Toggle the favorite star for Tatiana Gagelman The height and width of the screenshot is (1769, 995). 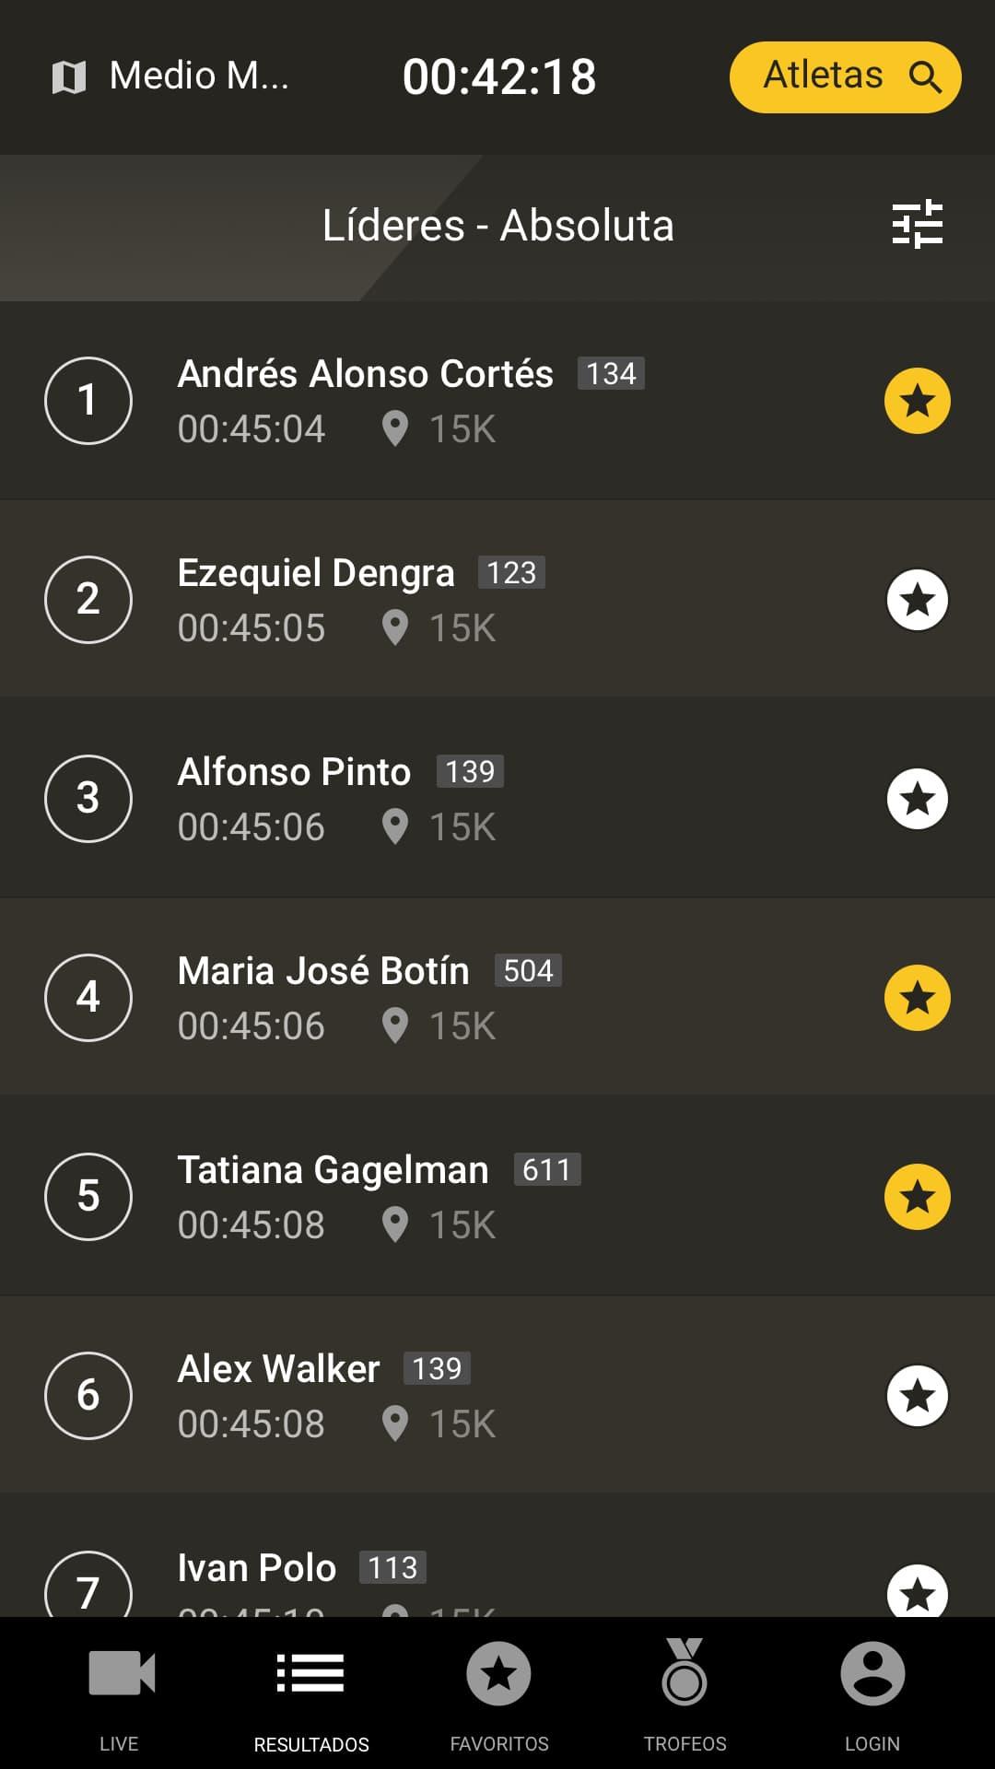[918, 1197]
